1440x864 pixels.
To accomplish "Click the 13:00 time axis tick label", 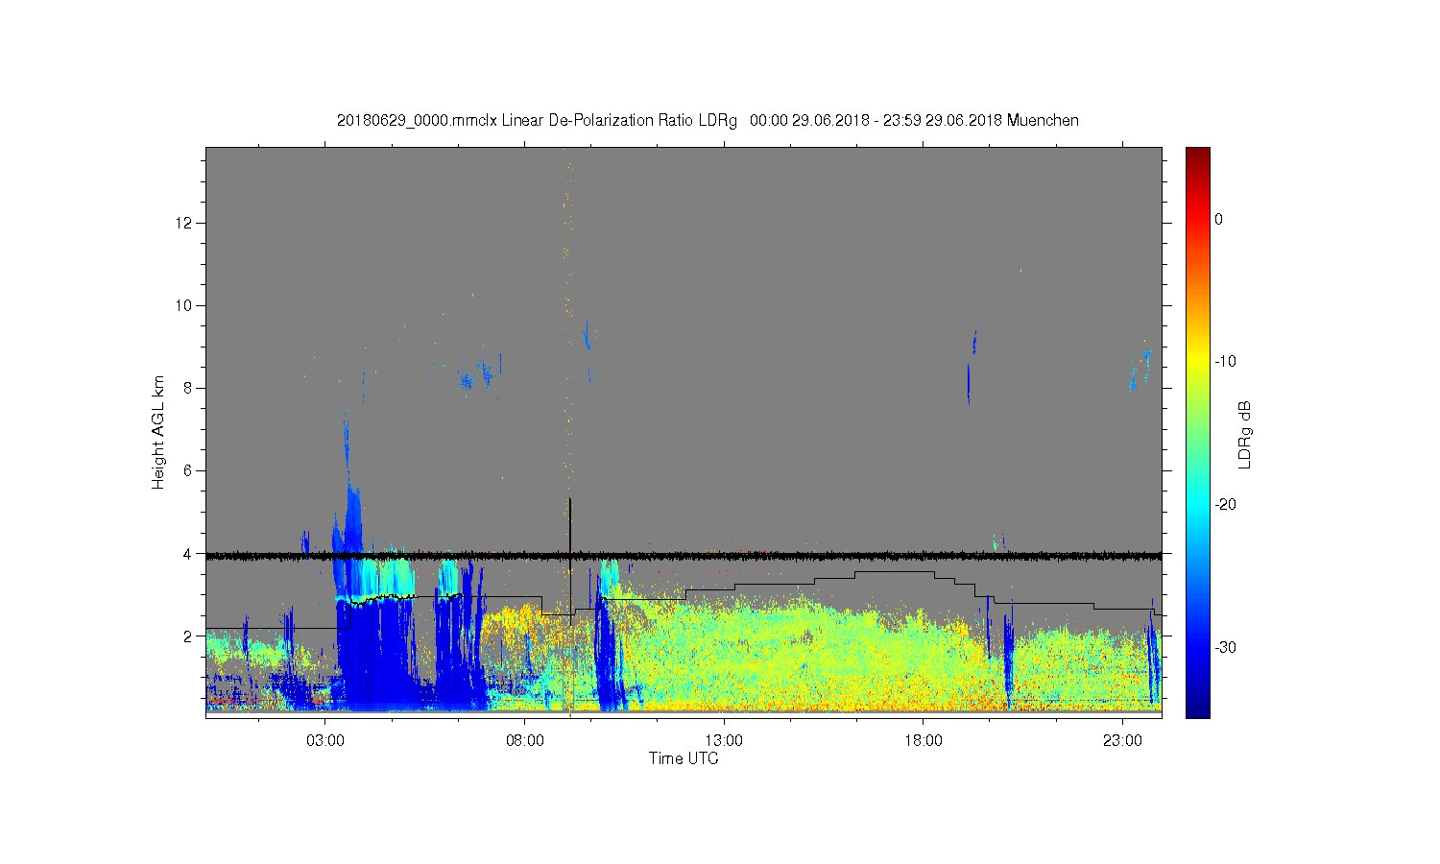I will [x=724, y=741].
